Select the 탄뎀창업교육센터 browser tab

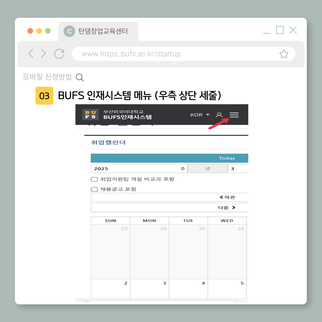[98, 31]
